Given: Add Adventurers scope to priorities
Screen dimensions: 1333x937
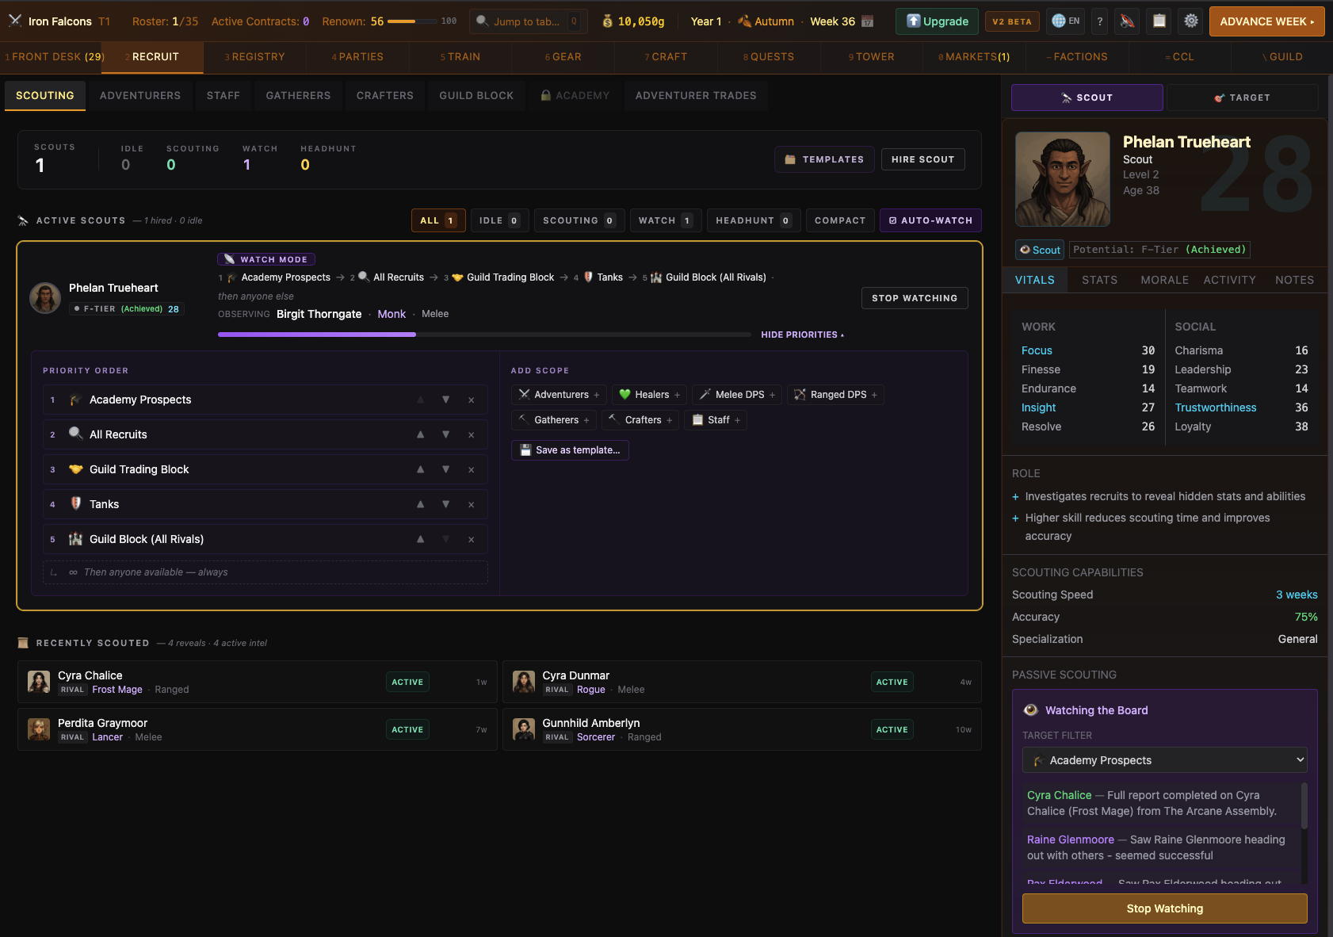Looking at the screenshot, I should coord(559,395).
